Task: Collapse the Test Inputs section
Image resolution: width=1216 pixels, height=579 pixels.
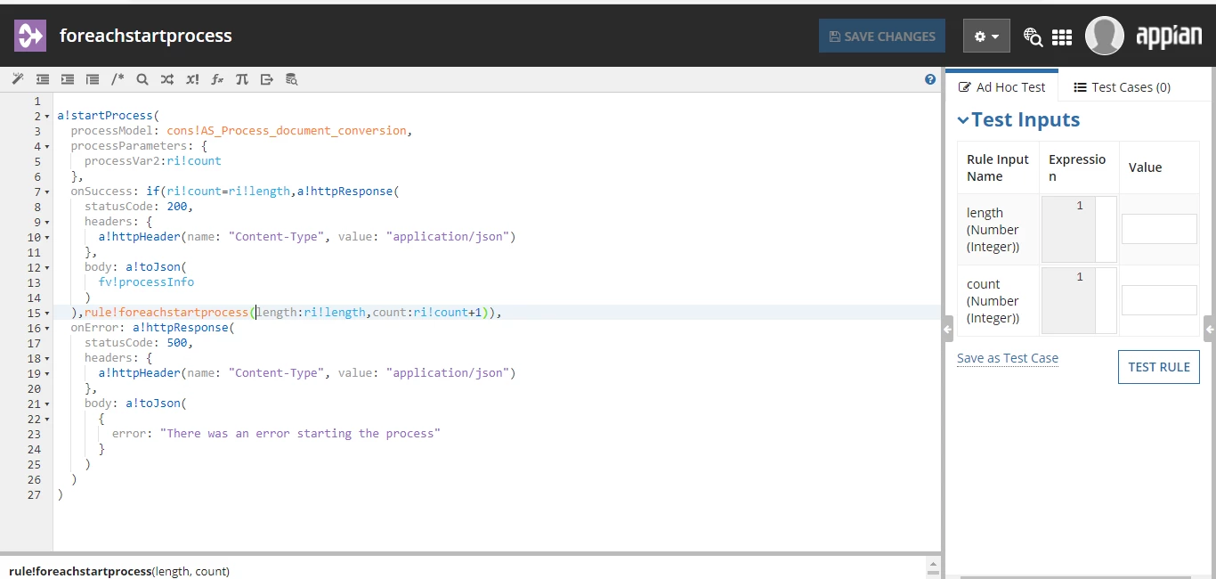Action: [x=963, y=120]
